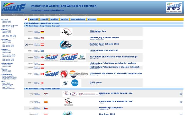Switch to the Wakesurf tab

(92, 19)
